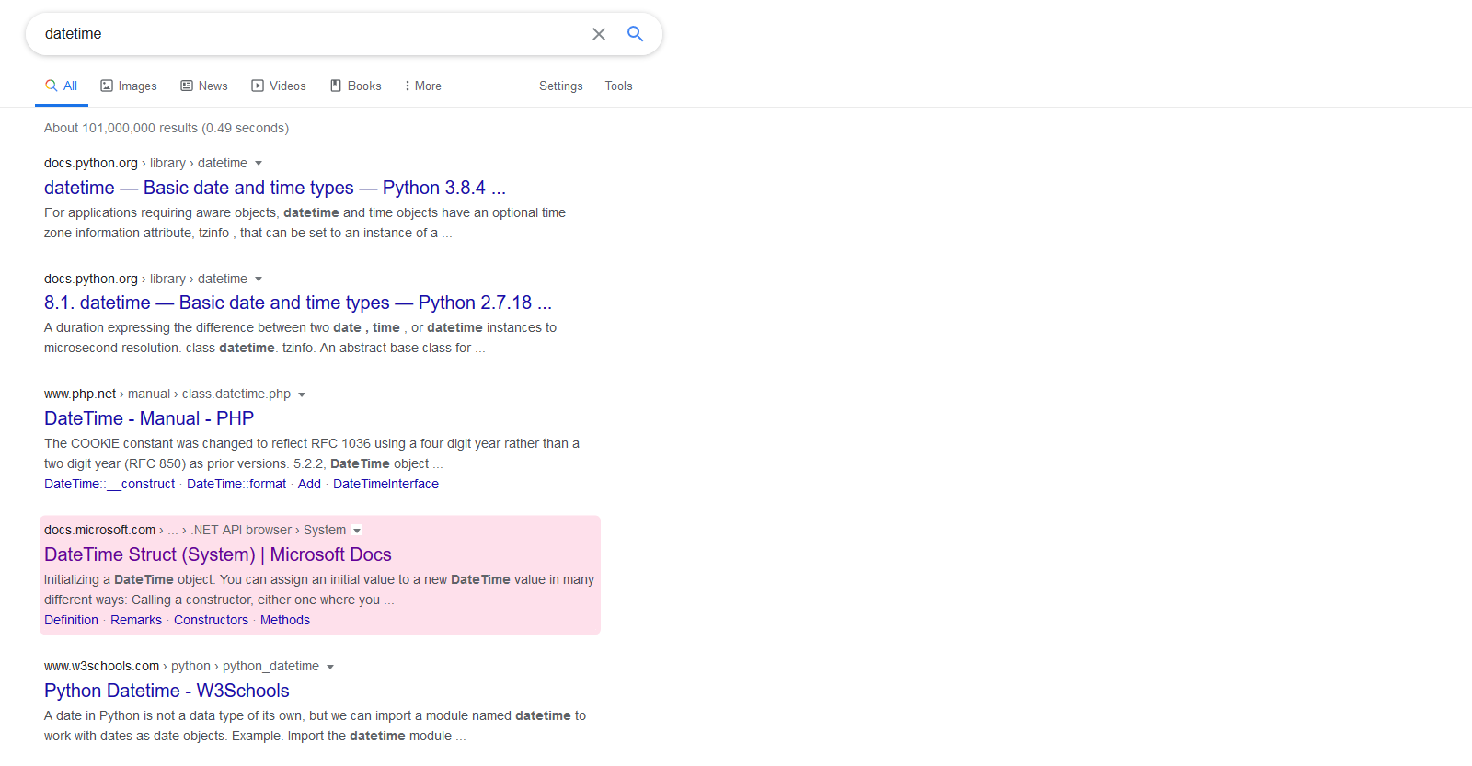Image resolution: width=1472 pixels, height=766 pixels.
Task: Open the 8.1 datetime Python 2.7.18 result
Action: pyautogui.click(x=298, y=303)
